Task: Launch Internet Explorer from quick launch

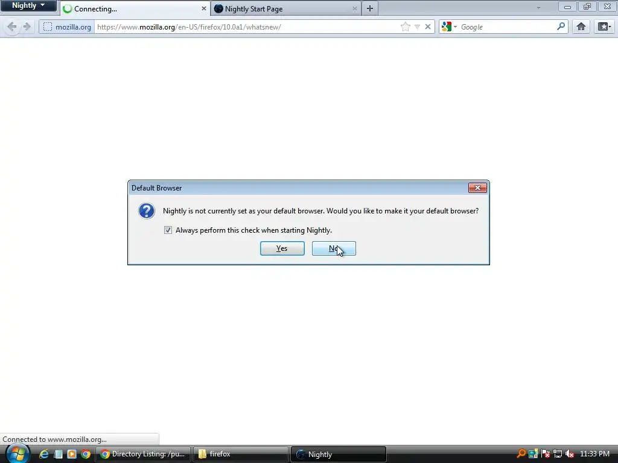Action: click(x=43, y=454)
